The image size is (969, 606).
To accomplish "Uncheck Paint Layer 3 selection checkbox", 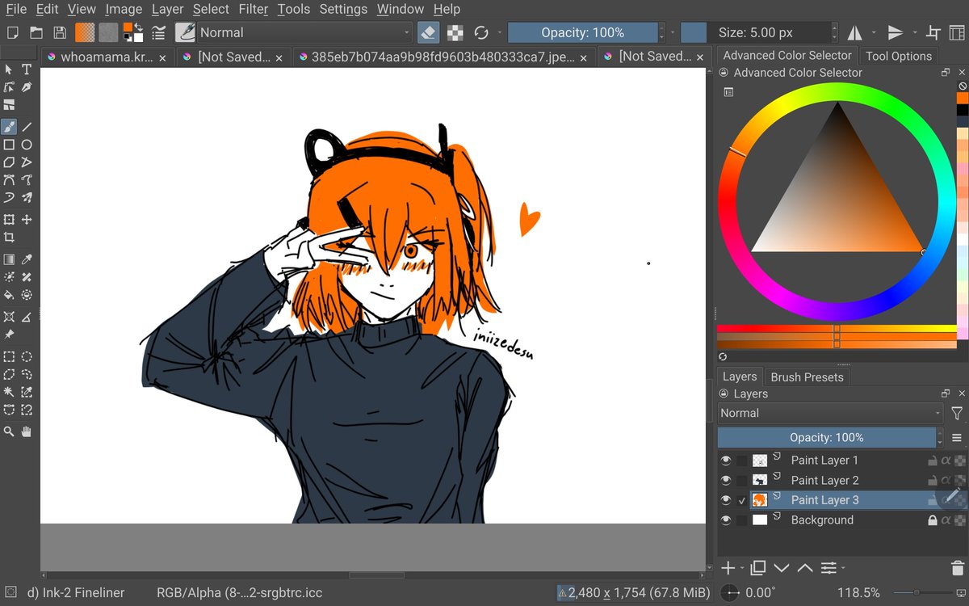I will click(742, 500).
